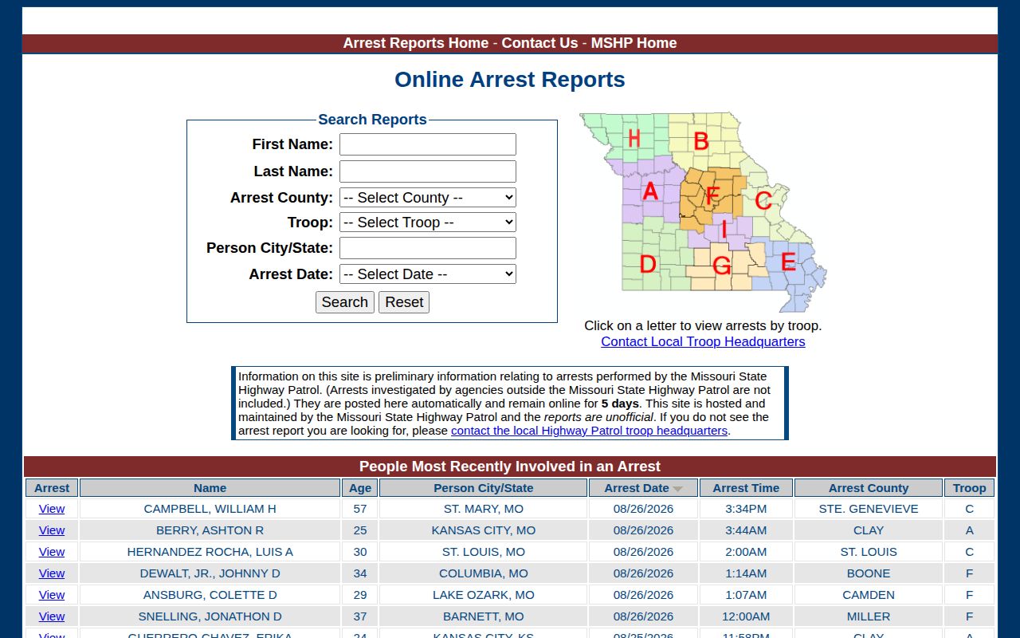
Task: Click the Arrest column header
Action: click(52, 488)
